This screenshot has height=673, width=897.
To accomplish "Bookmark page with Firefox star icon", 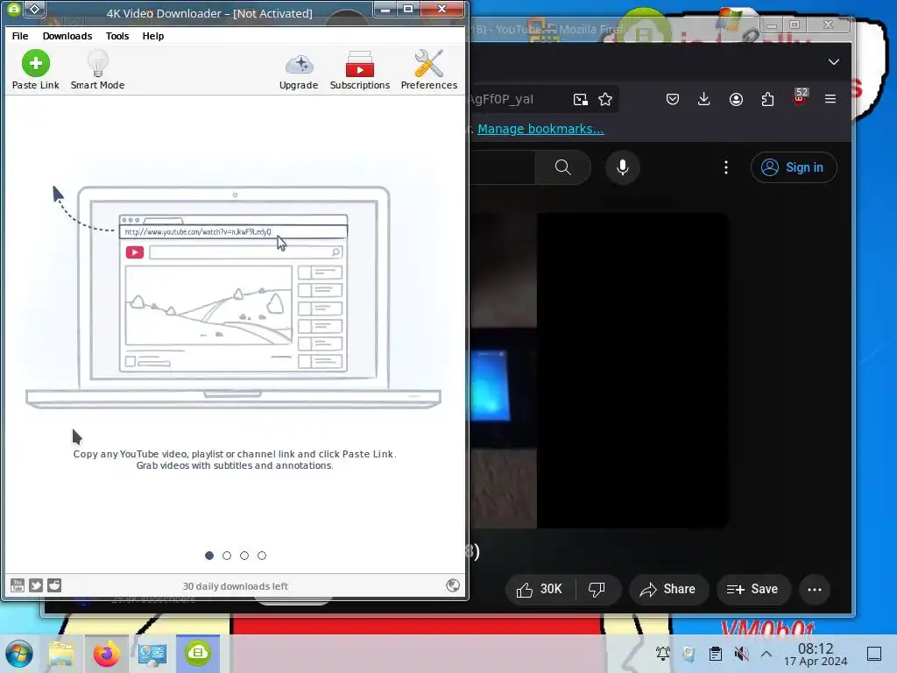I will point(605,99).
